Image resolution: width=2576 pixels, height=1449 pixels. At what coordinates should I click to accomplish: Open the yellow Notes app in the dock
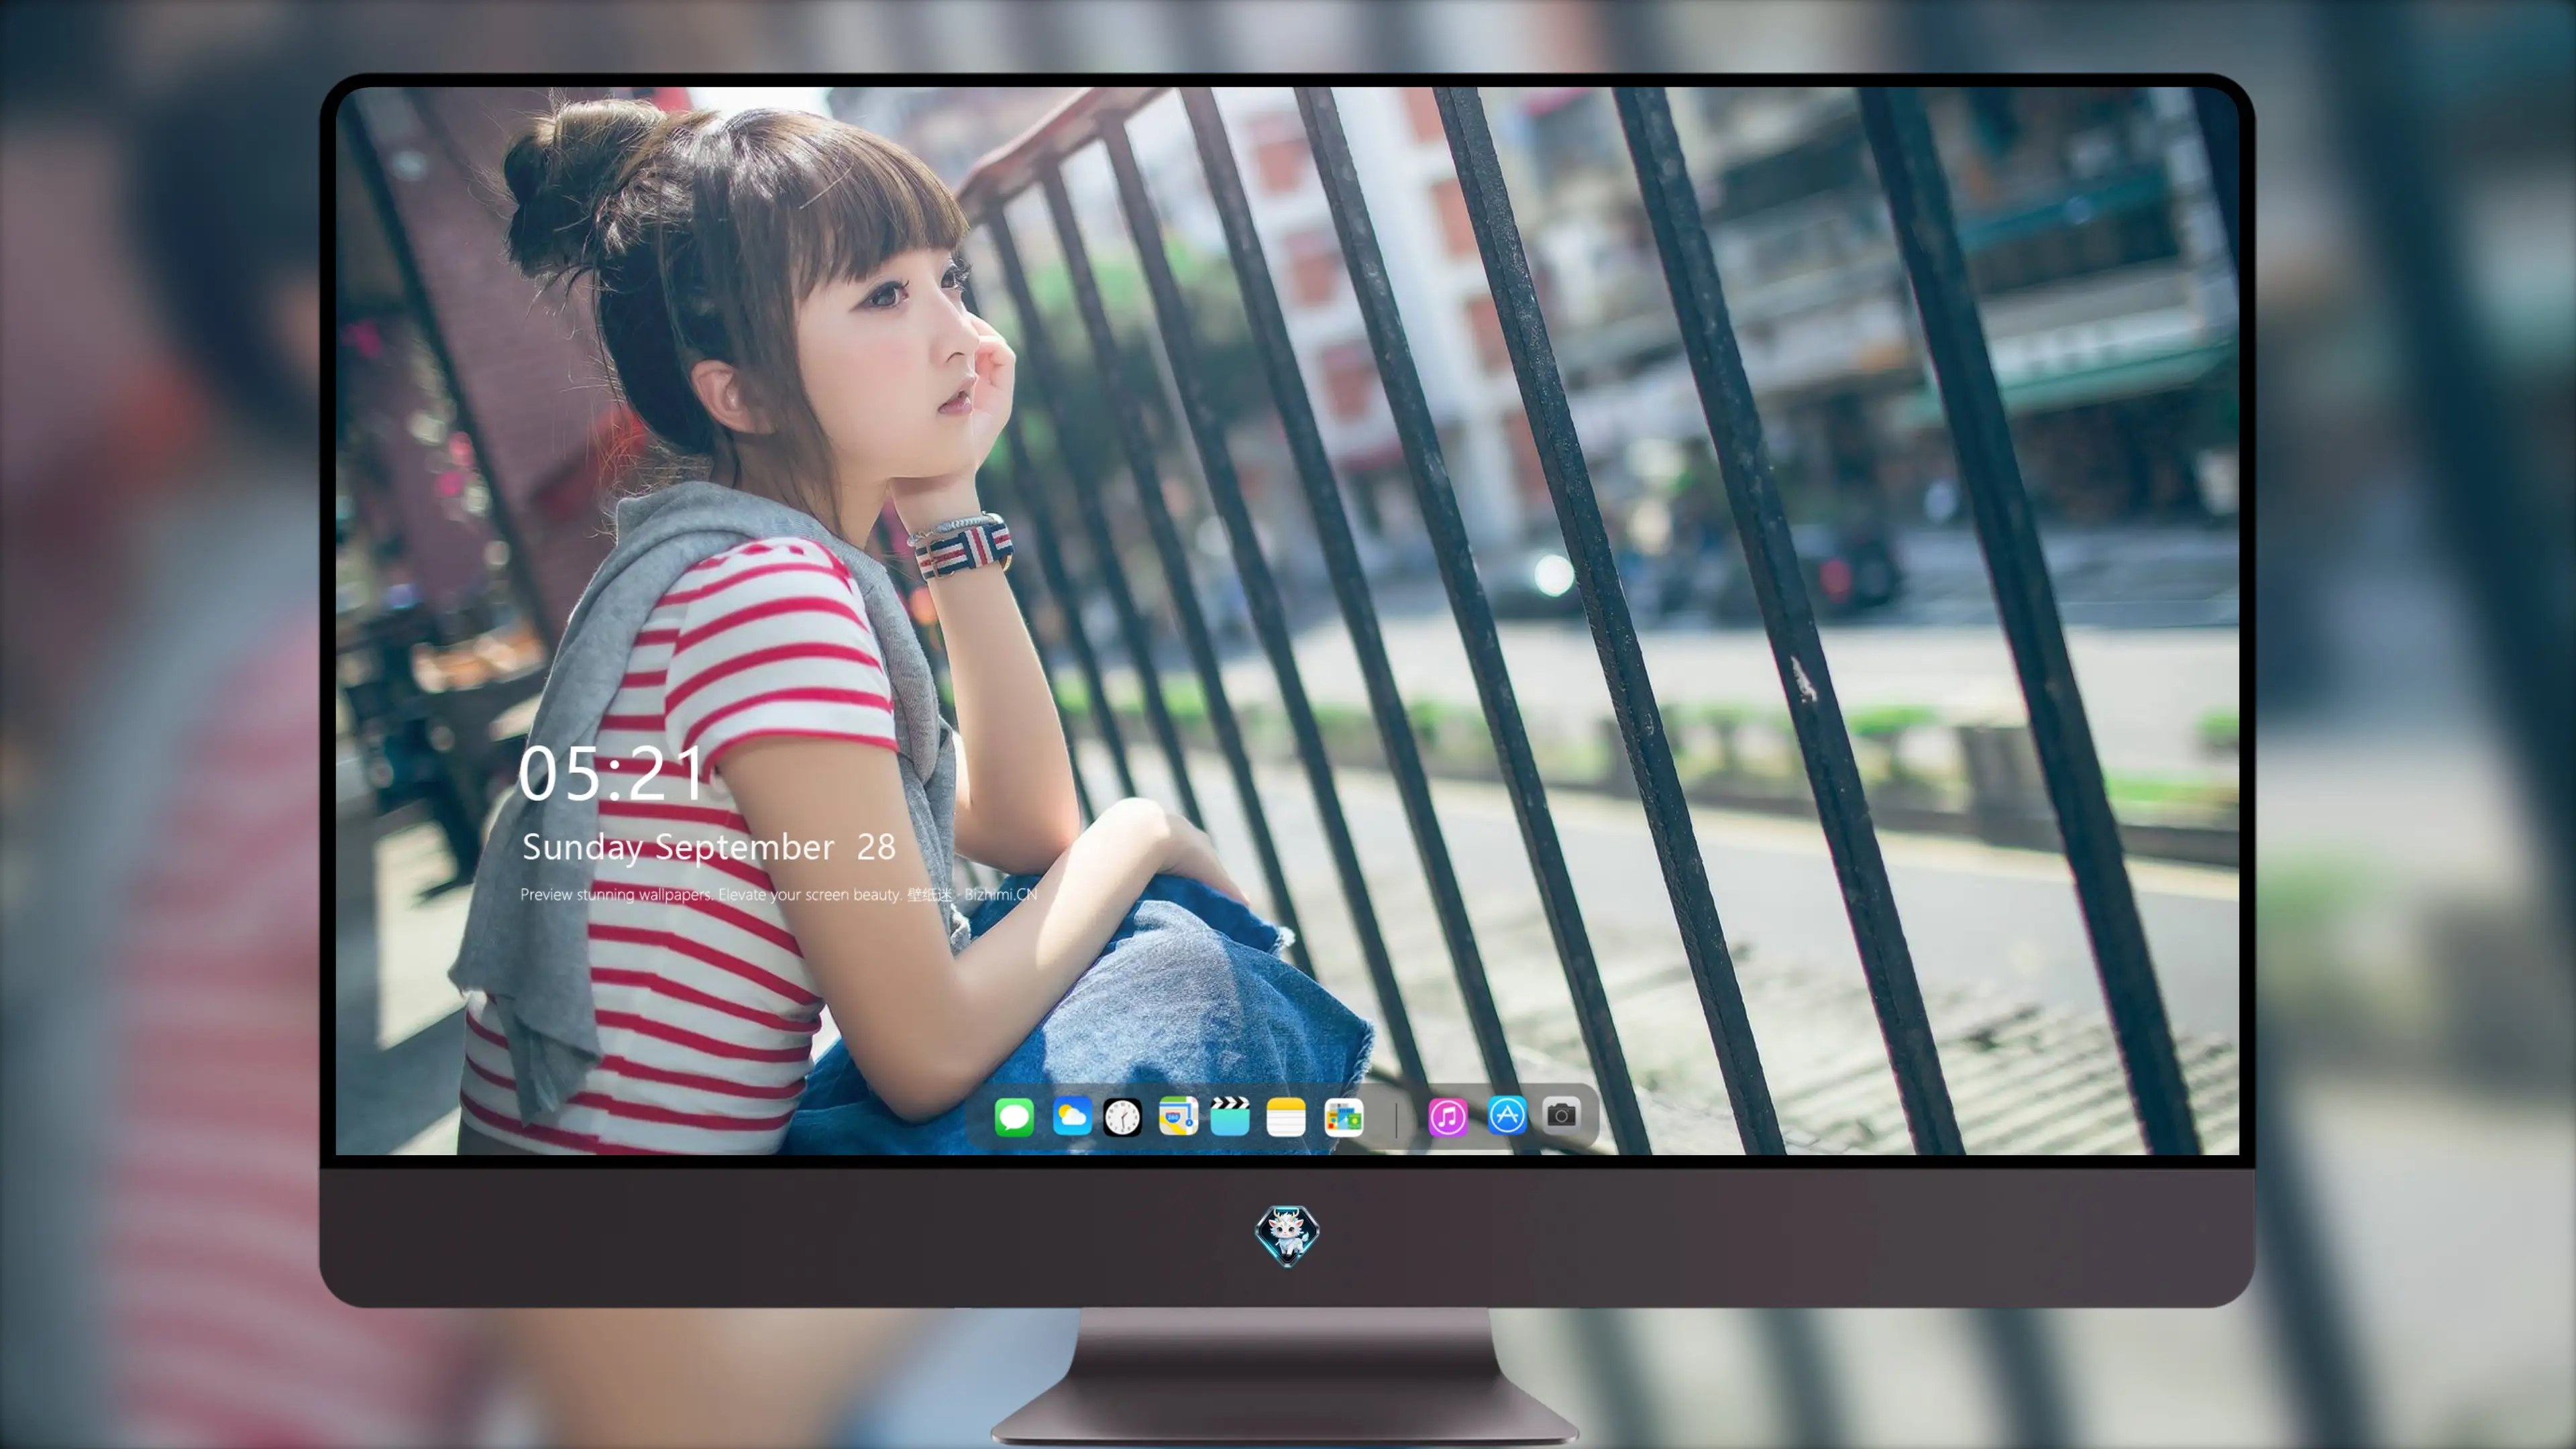coord(1286,1116)
